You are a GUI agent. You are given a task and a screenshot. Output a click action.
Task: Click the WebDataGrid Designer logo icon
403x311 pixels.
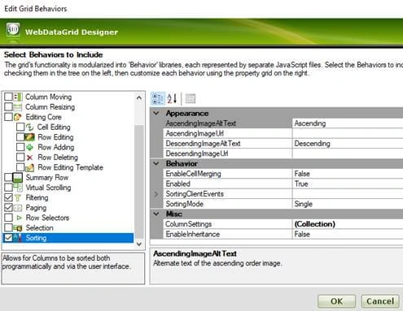point(13,29)
